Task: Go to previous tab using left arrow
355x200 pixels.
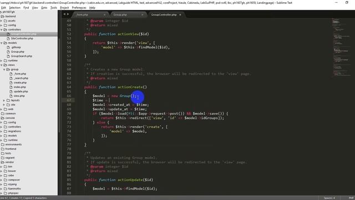Action: pyautogui.click(x=64, y=14)
